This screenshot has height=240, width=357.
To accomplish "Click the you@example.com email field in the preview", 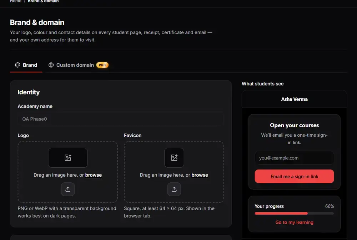I will [x=294, y=158].
